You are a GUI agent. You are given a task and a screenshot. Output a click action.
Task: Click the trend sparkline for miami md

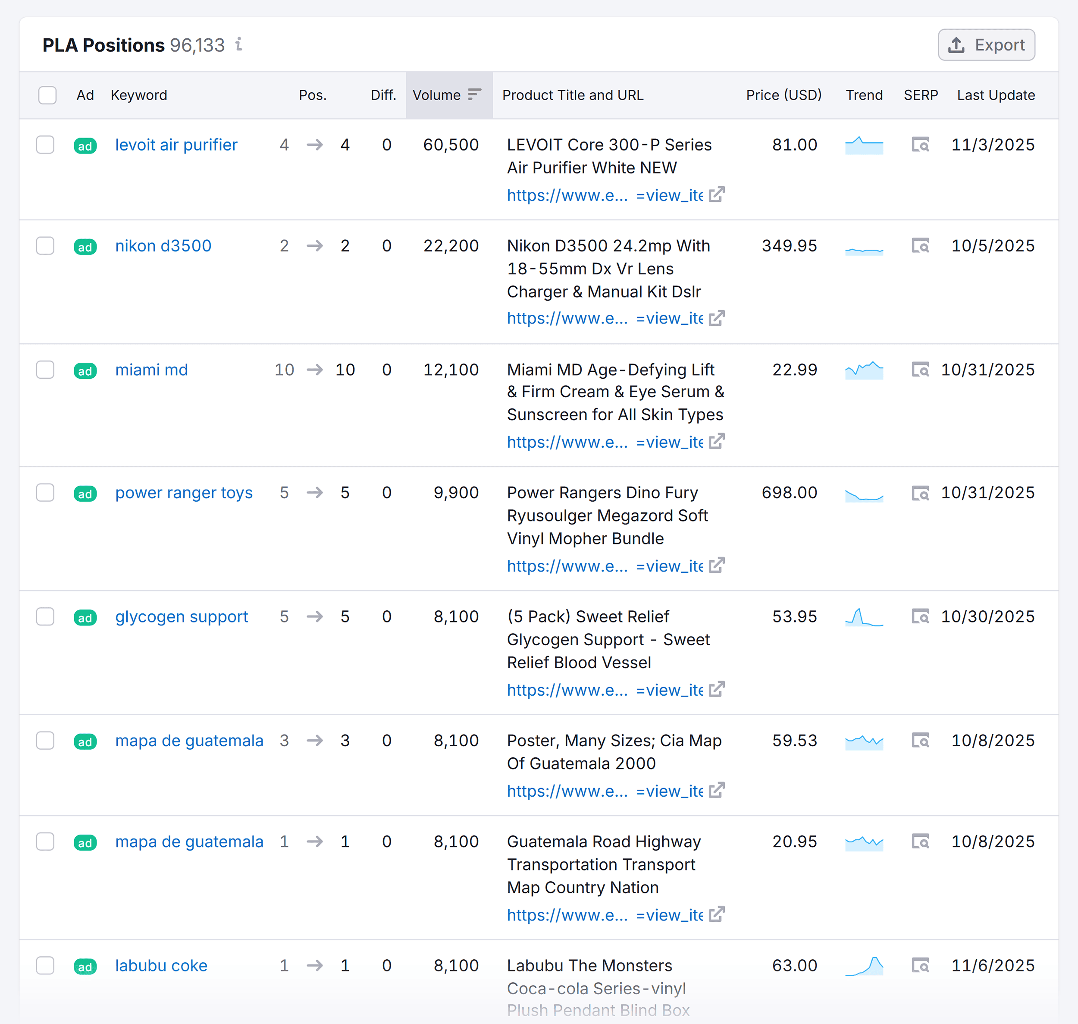coord(864,370)
